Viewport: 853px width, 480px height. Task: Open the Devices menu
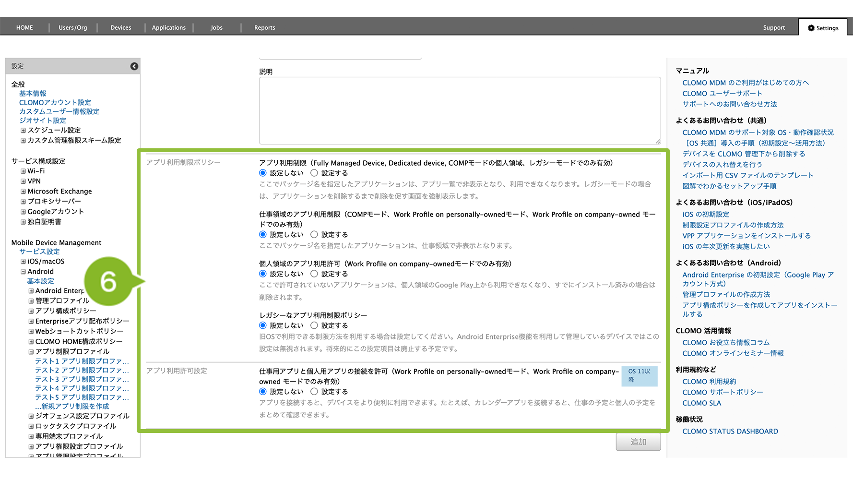[120, 28]
